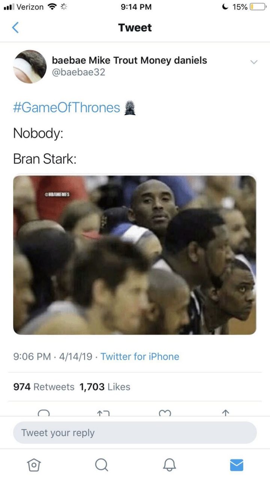
Task: Tap the baebae profile avatar
Action: point(30,67)
